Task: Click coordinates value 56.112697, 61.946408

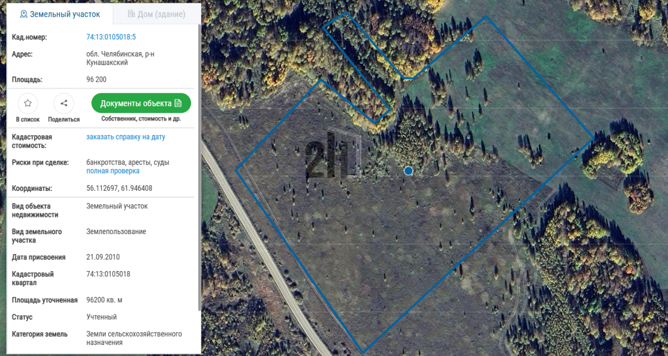Action: [x=119, y=188]
